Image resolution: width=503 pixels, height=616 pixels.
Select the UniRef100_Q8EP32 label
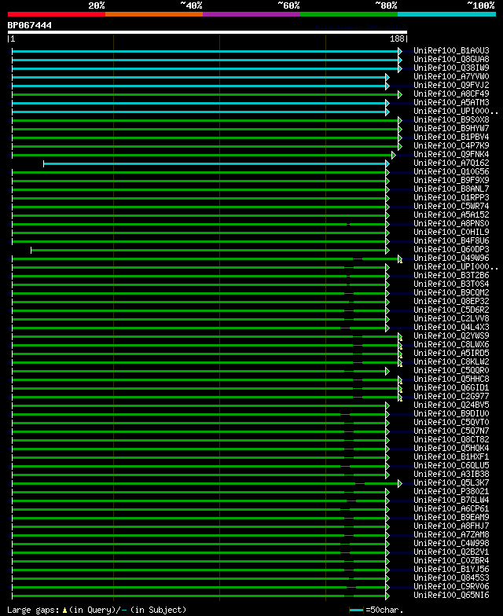(451, 302)
